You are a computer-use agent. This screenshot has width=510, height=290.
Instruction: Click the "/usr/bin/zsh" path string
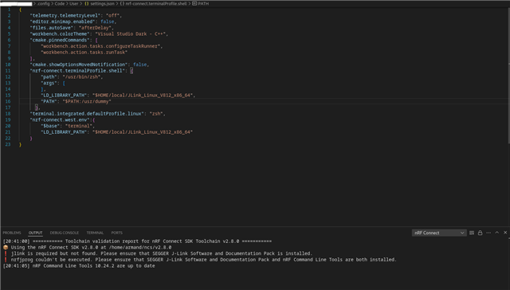pyautogui.click(x=83, y=76)
